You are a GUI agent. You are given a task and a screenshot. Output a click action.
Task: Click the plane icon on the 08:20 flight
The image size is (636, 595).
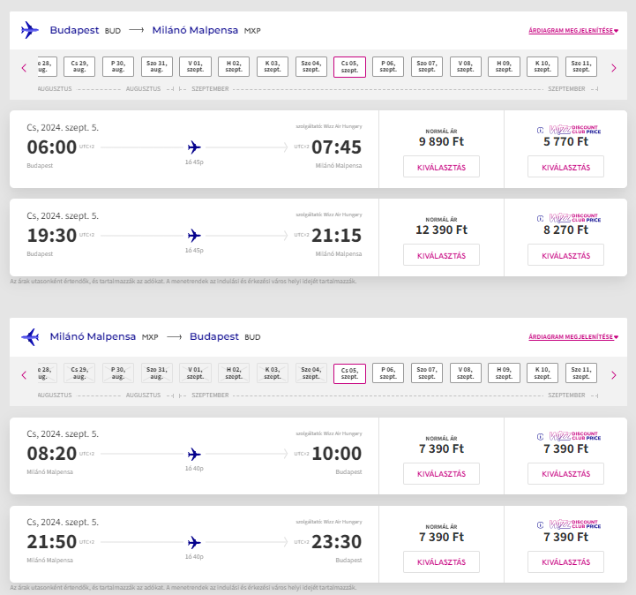tap(195, 454)
